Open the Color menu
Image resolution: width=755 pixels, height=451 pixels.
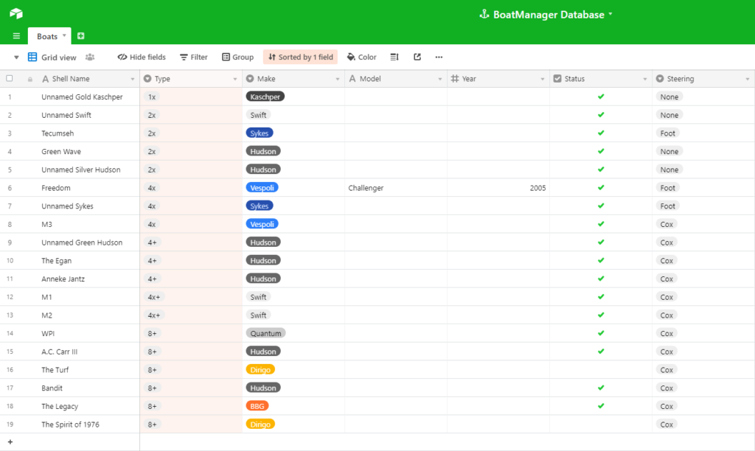pyautogui.click(x=361, y=57)
